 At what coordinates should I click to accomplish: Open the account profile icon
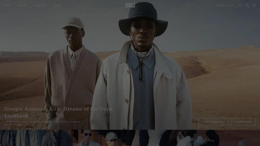240,5
